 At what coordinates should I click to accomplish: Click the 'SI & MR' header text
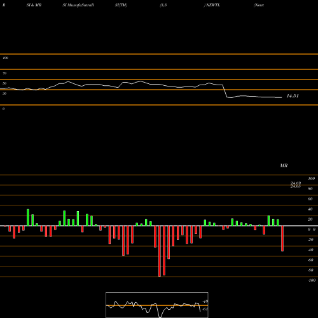[34, 5]
